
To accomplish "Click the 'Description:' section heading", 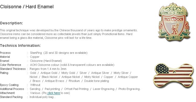I will [x=11, y=23].
